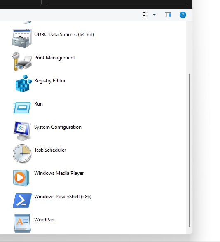Viewport: 220px width, 242px height.
Task: Select the "Print Management" label
Action: (x=55, y=58)
